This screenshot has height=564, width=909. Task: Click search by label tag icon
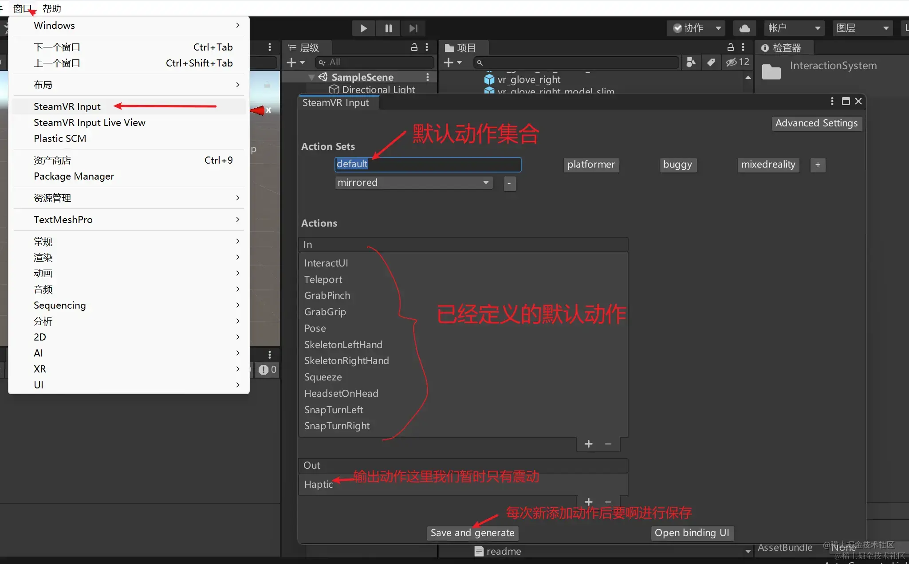tap(711, 63)
